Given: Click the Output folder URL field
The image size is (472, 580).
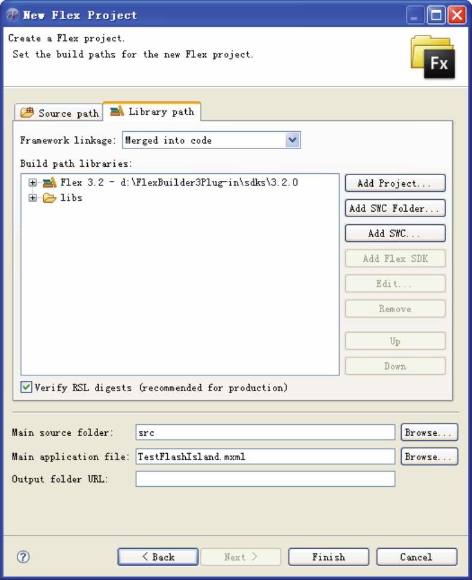Looking at the screenshot, I should 265,479.
